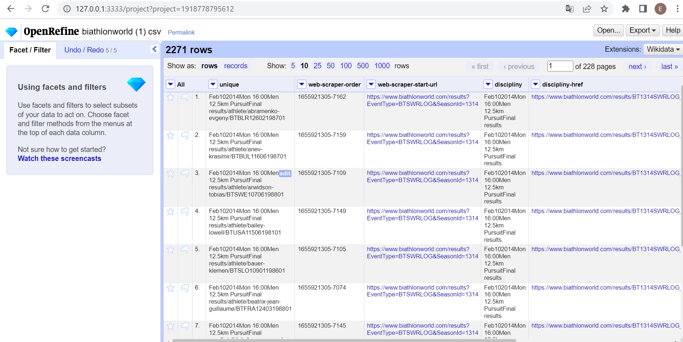Bookmark this page with the star icon
Image resolution: width=683 pixels, height=342 pixels.
604,9
